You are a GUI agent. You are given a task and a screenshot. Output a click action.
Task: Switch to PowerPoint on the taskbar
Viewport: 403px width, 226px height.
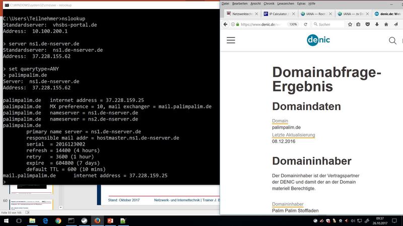(x=110, y=220)
